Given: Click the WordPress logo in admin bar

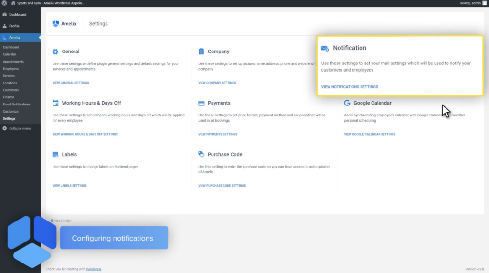Looking at the screenshot, I should (x=4, y=3).
